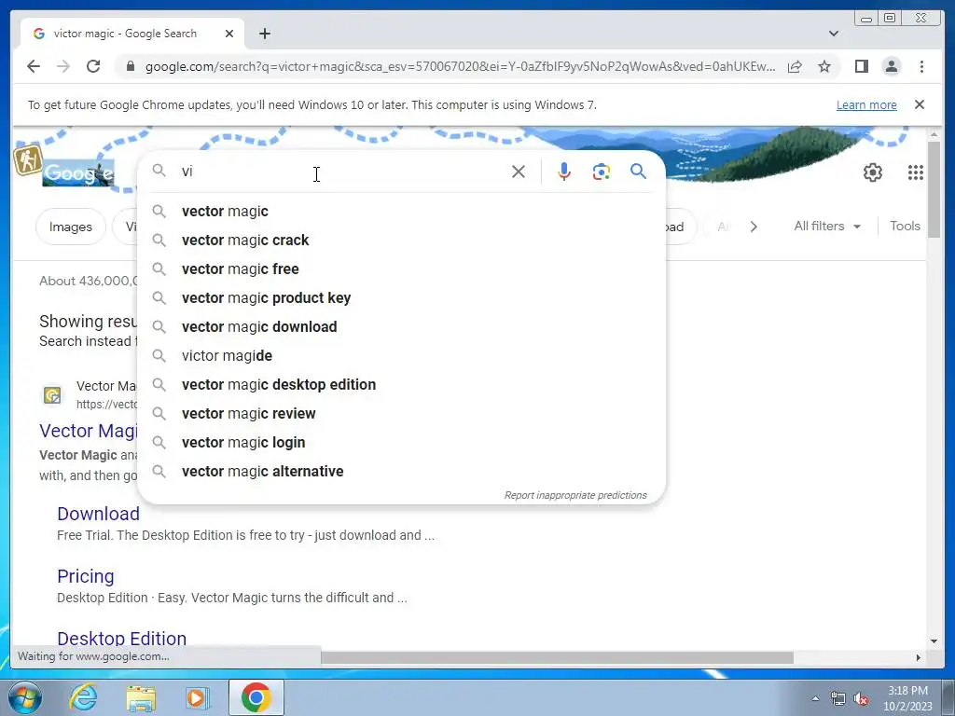The width and height of the screenshot is (955, 716).
Task: Open Chrome's three-dot menu
Action: (x=921, y=66)
